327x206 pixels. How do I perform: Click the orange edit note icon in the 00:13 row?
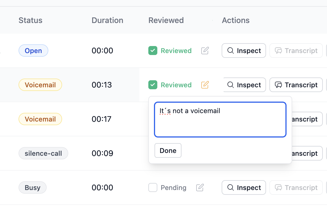coord(205,85)
